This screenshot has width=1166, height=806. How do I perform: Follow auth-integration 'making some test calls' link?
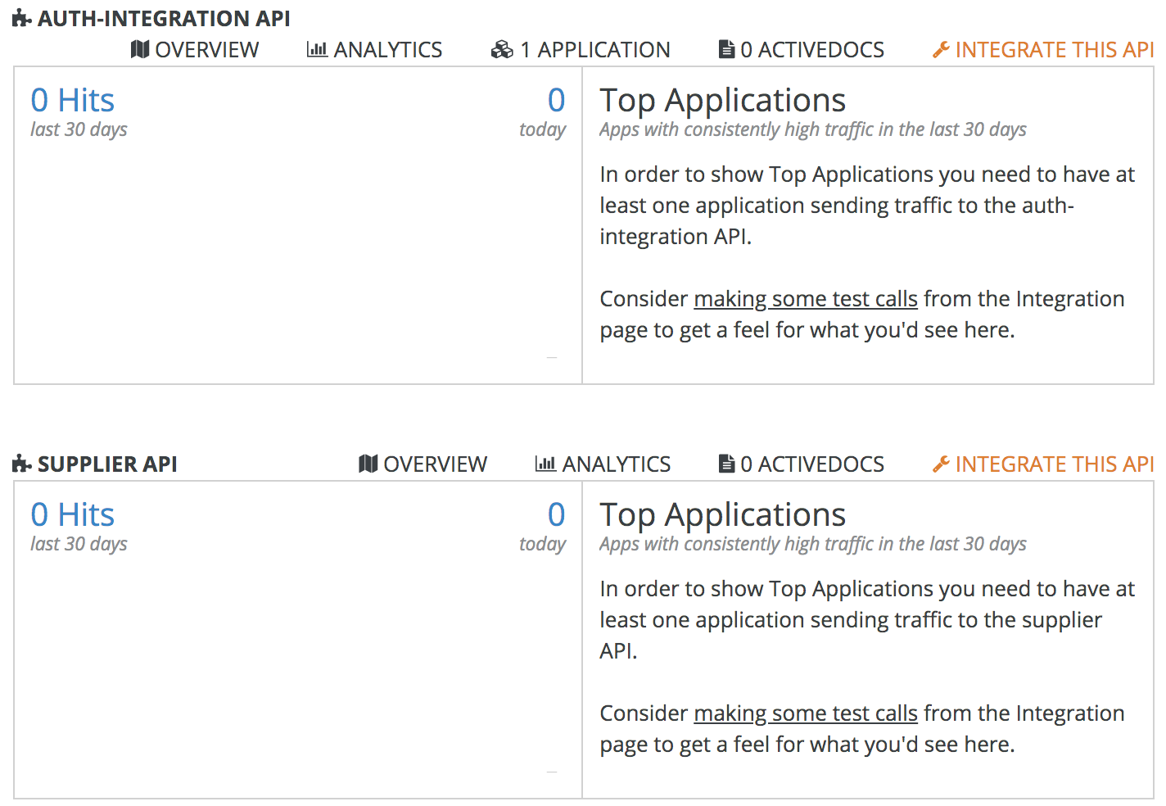[x=805, y=299]
